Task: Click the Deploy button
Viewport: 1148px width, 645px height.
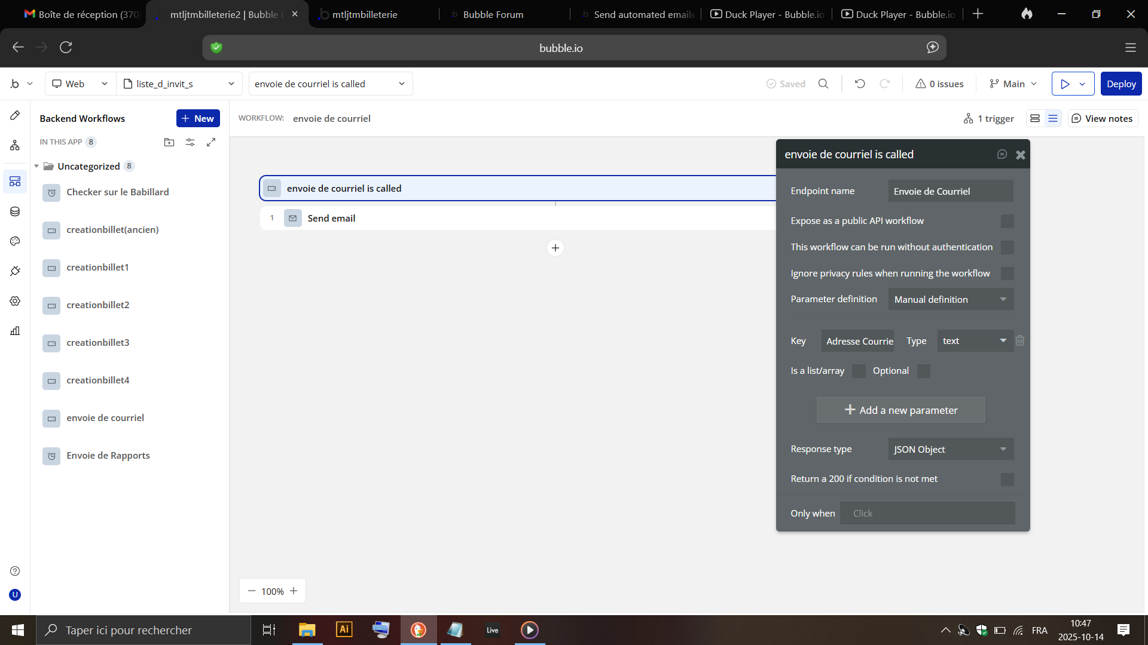Action: pyautogui.click(x=1120, y=84)
